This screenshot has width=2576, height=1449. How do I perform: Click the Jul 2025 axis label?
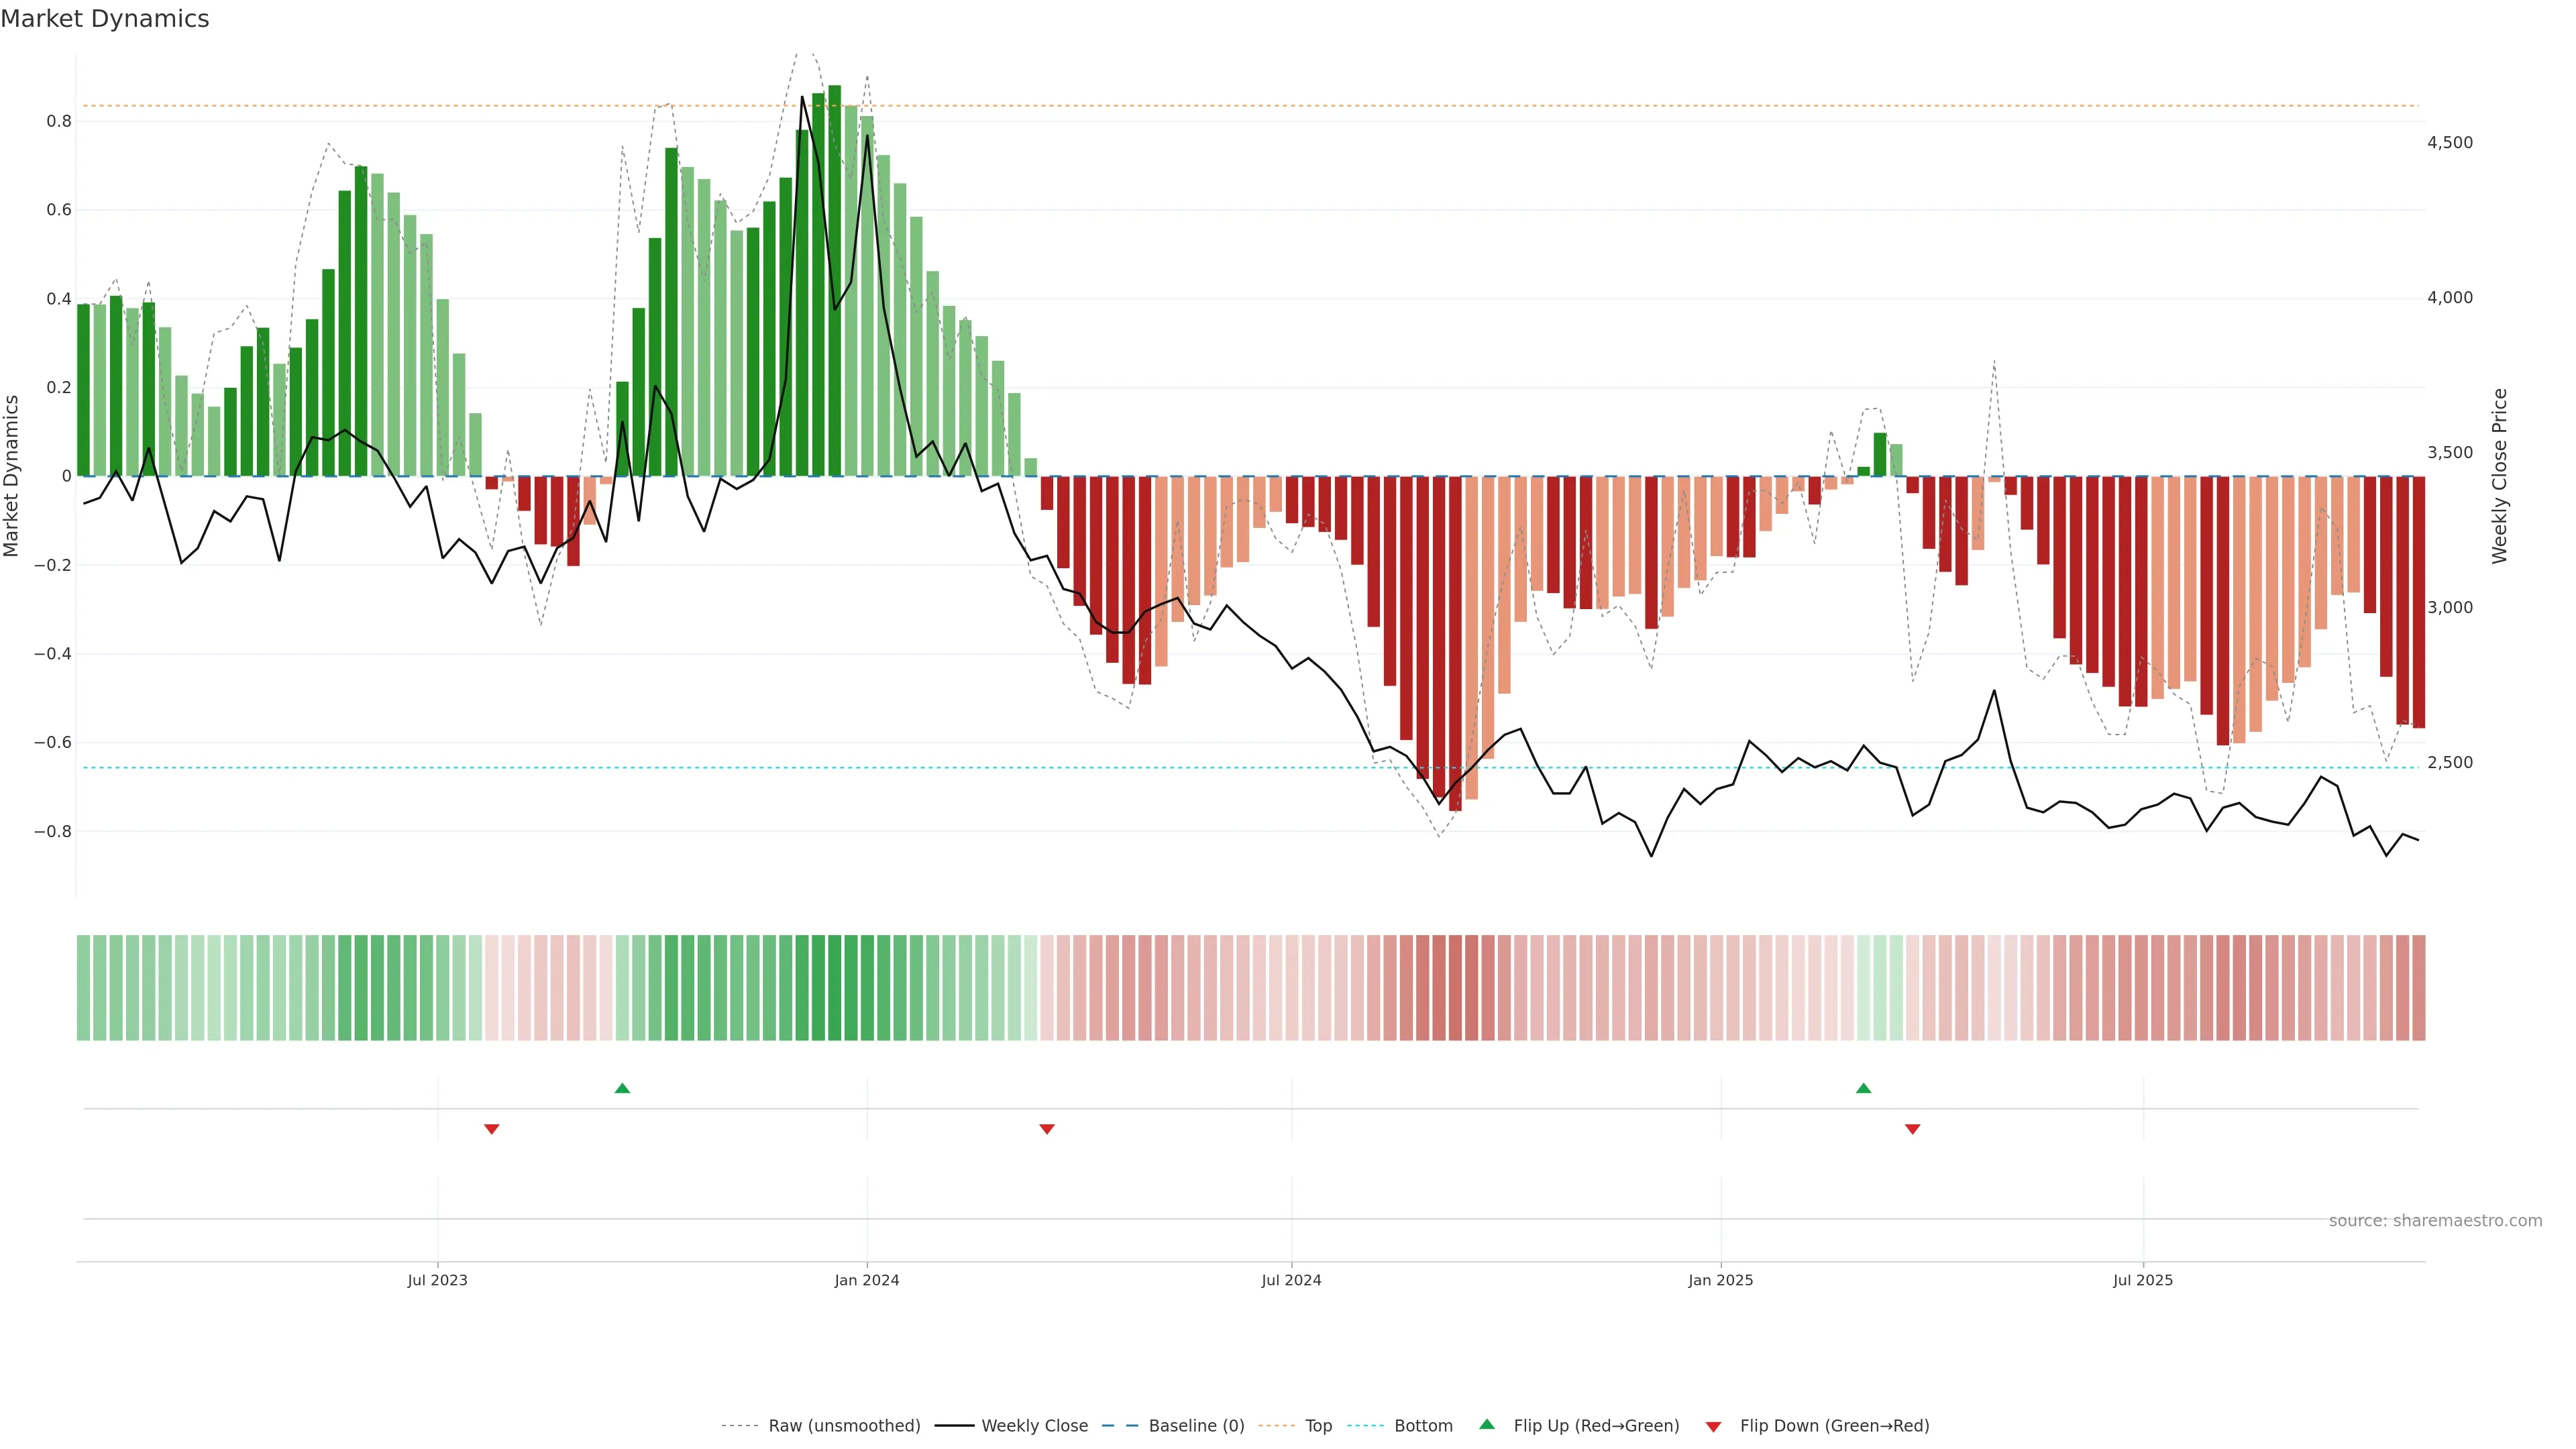(x=2142, y=1280)
